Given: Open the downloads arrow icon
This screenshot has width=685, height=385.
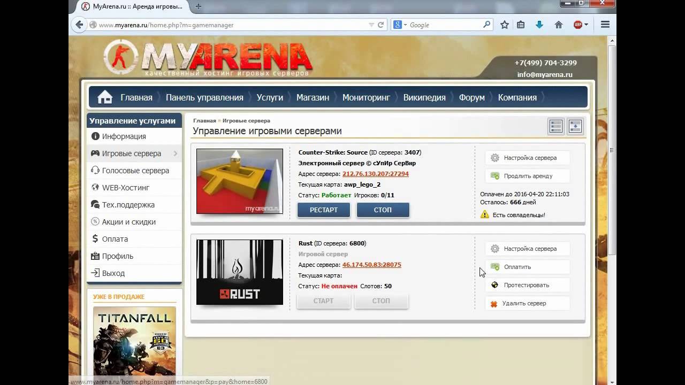Looking at the screenshot, I should coord(539,25).
